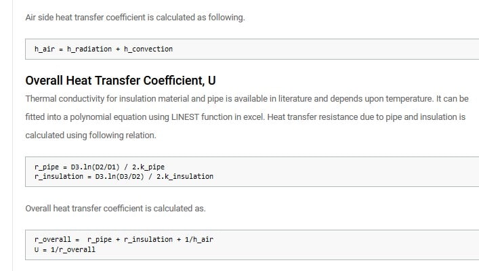Select the h_radiation term in the code
This screenshot has height=271, width=479.
[89, 49]
